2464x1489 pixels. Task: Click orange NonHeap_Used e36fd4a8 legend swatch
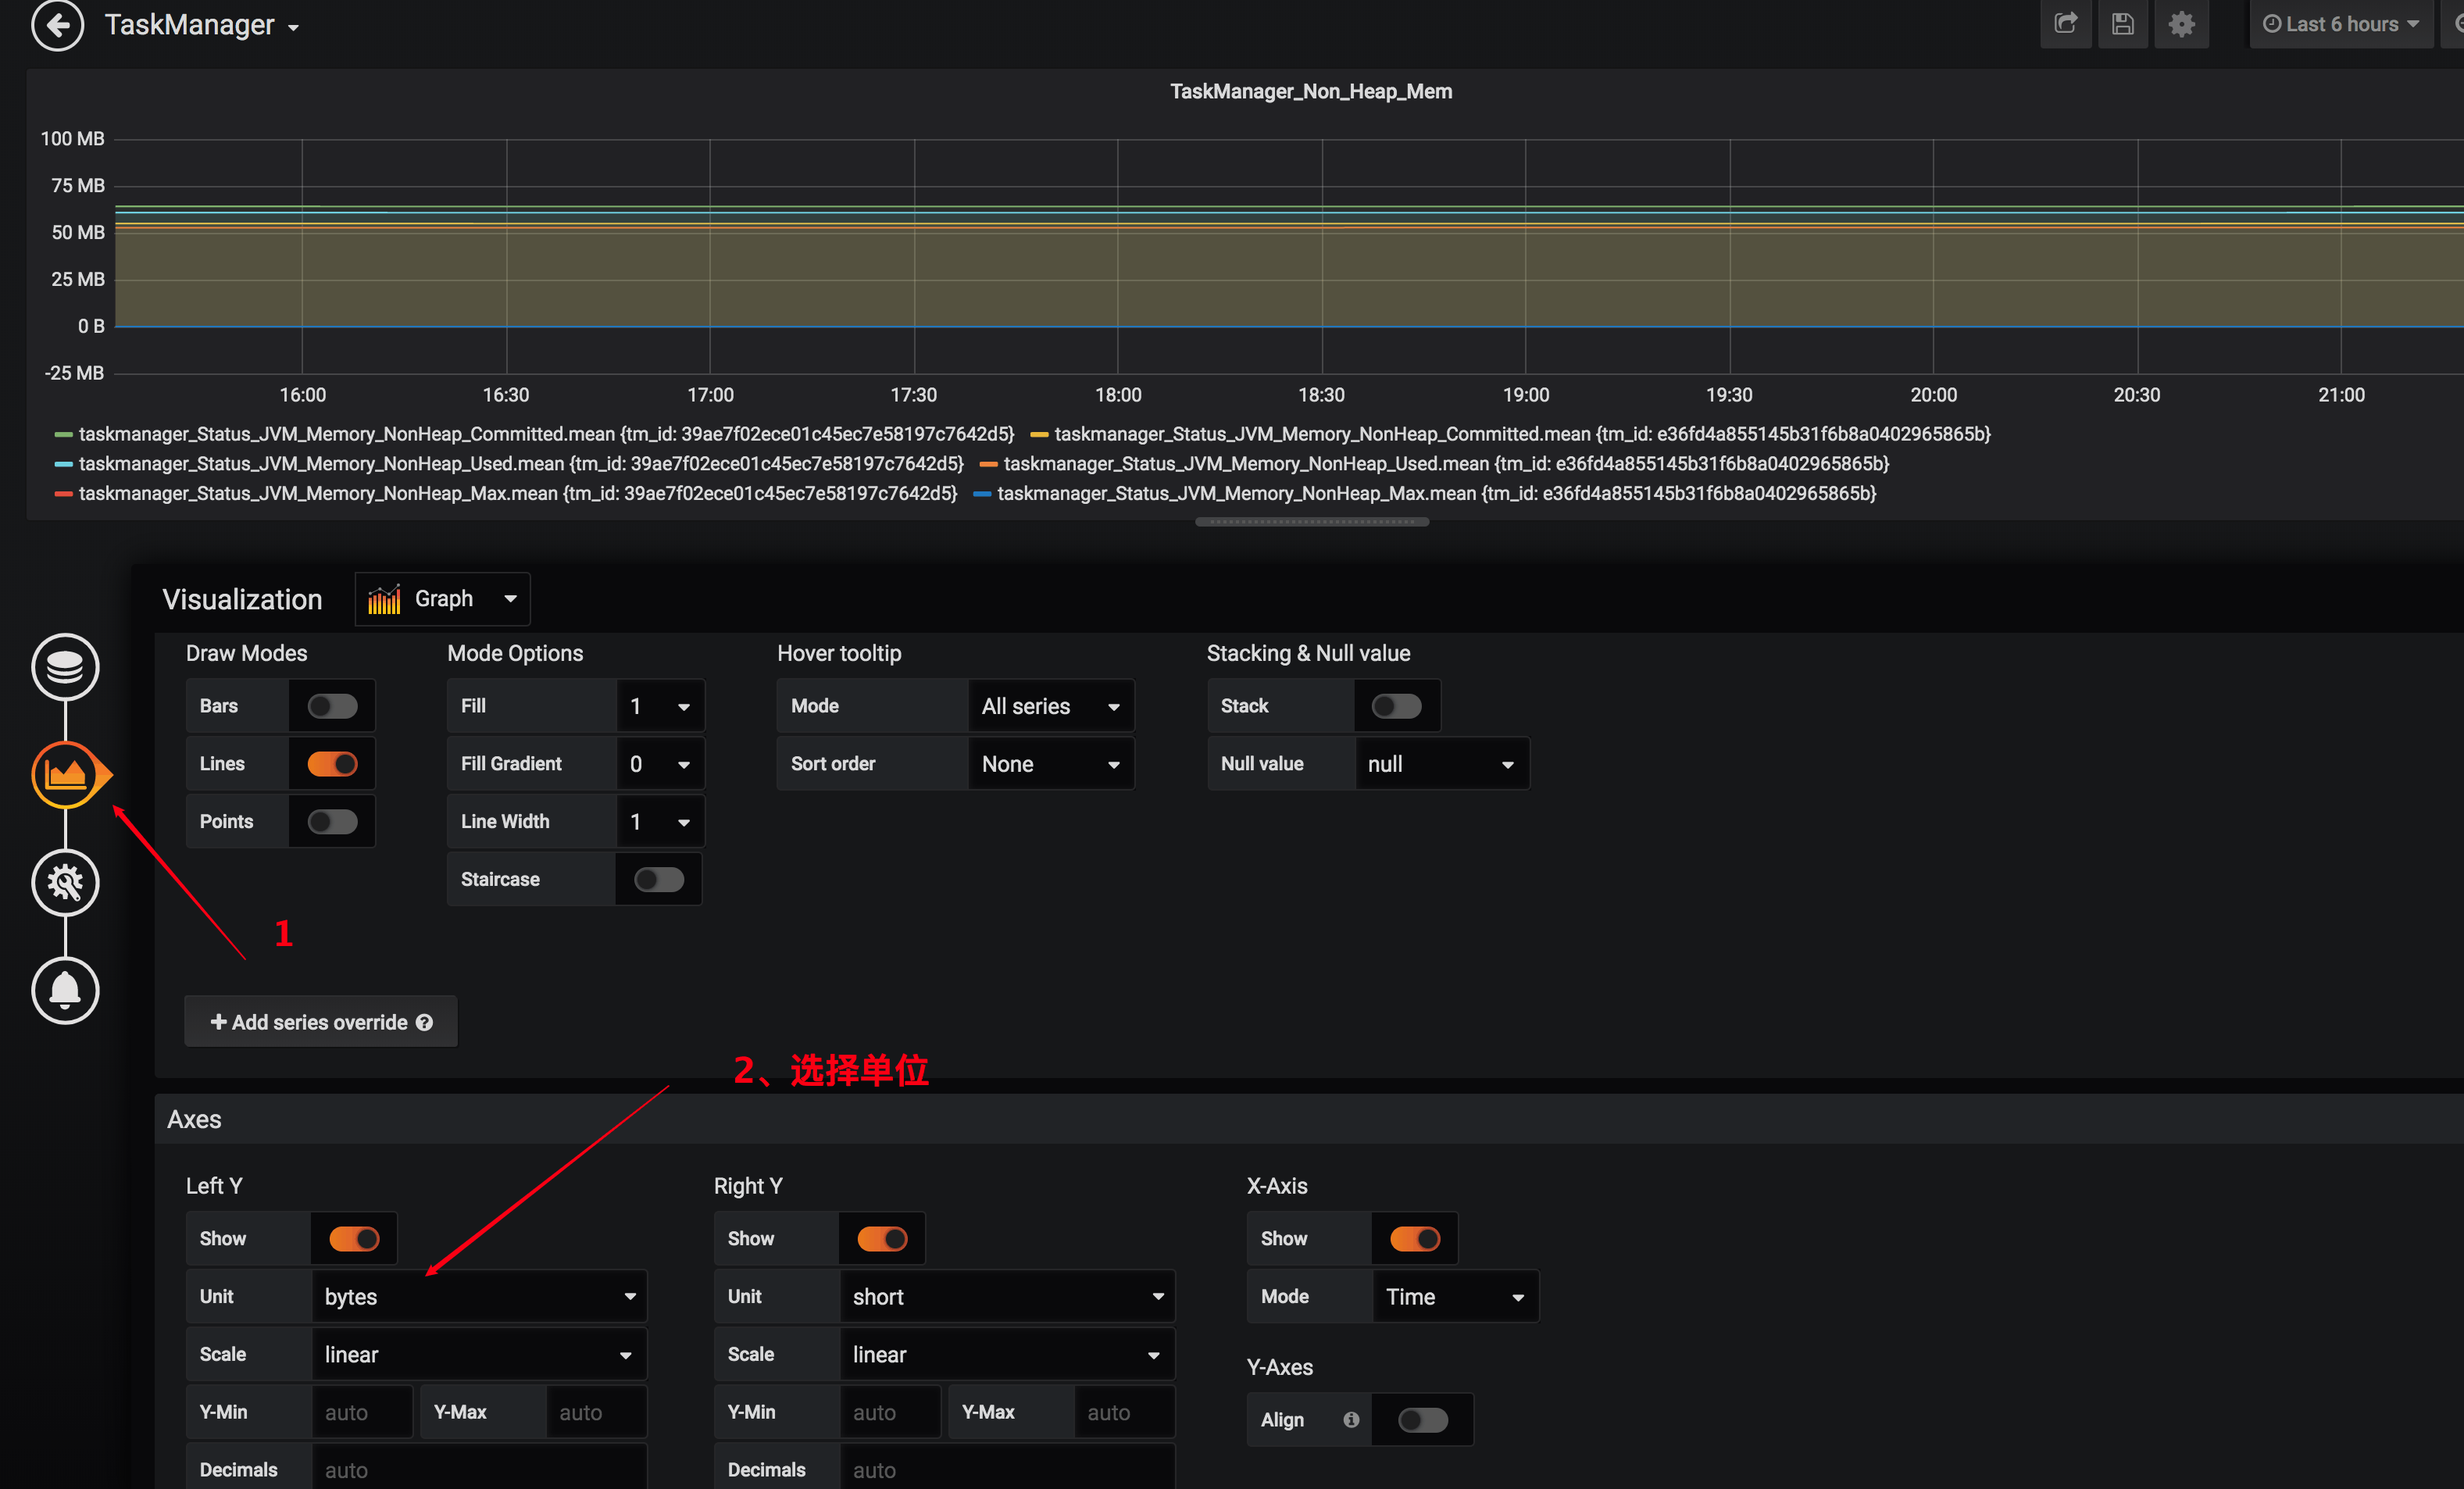(988, 464)
